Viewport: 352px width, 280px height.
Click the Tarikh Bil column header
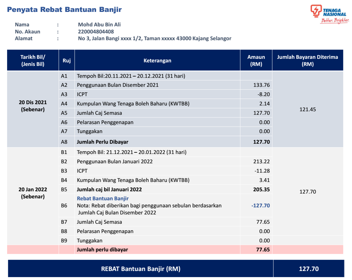tap(33, 60)
